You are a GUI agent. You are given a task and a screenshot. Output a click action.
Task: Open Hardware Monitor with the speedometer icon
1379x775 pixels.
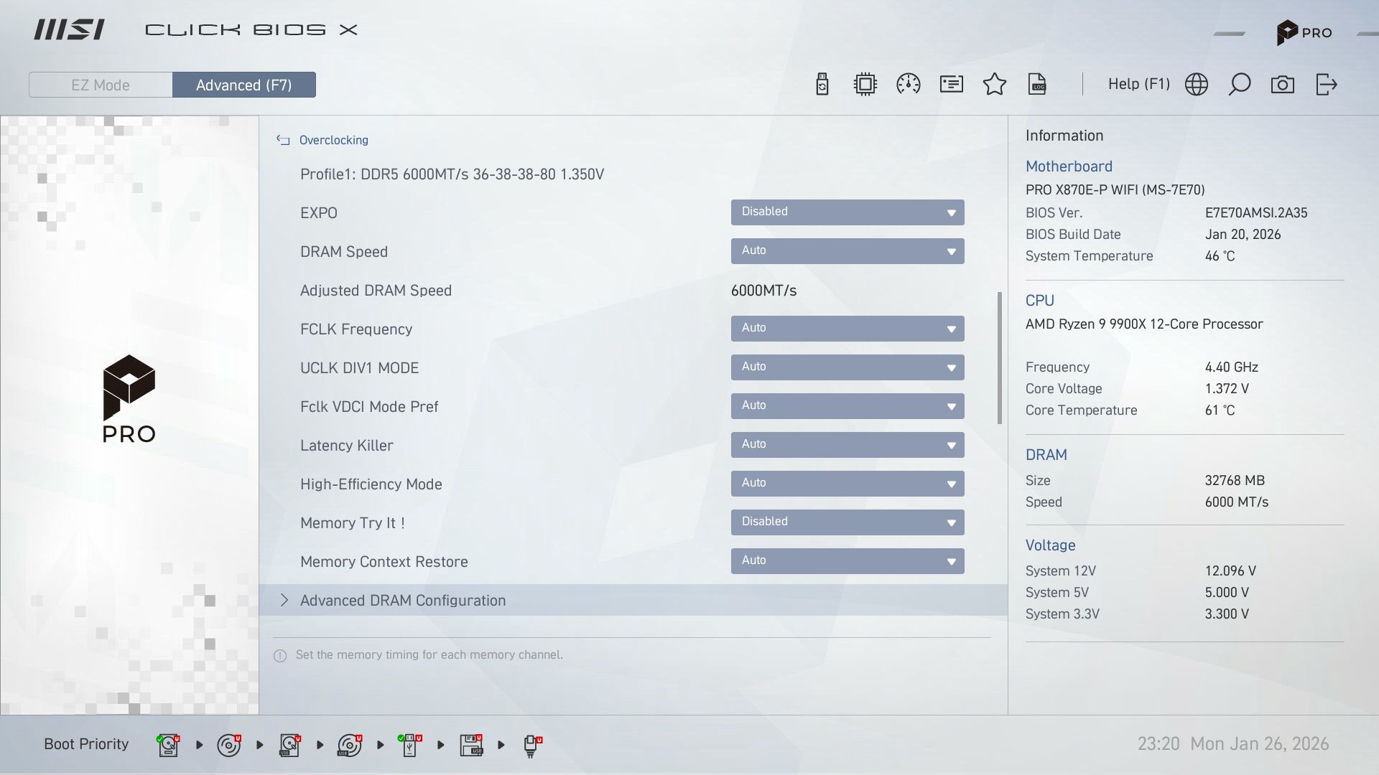[x=909, y=84]
